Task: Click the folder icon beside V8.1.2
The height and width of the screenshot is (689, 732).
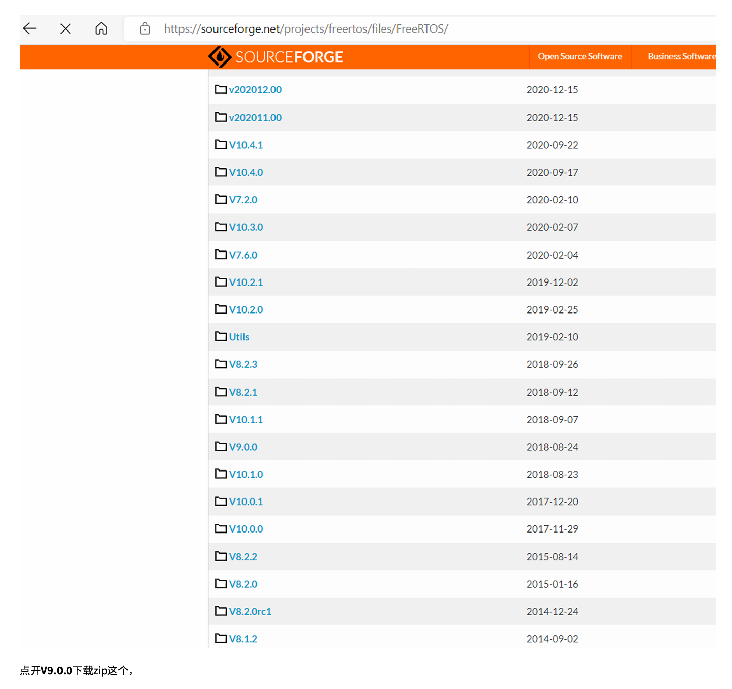Action: pyautogui.click(x=221, y=639)
